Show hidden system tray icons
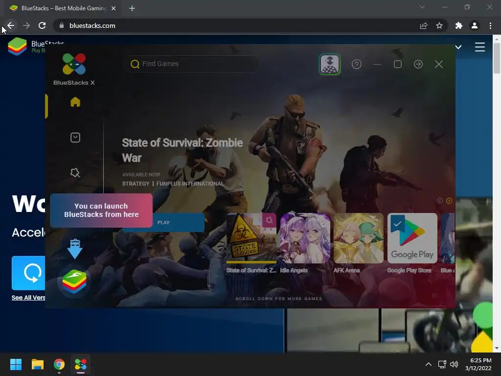The width and height of the screenshot is (501, 376). coord(429,364)
